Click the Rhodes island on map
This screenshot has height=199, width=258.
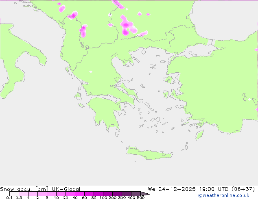(x=199, y=135)
